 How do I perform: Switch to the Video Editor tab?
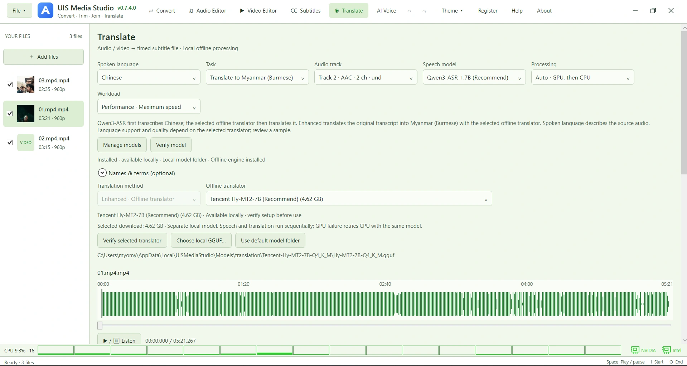[258, 11]
